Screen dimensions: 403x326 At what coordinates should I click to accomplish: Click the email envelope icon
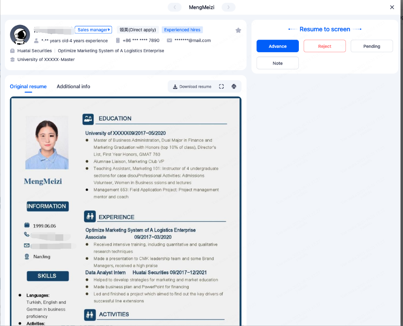click(x=169, y=40)
